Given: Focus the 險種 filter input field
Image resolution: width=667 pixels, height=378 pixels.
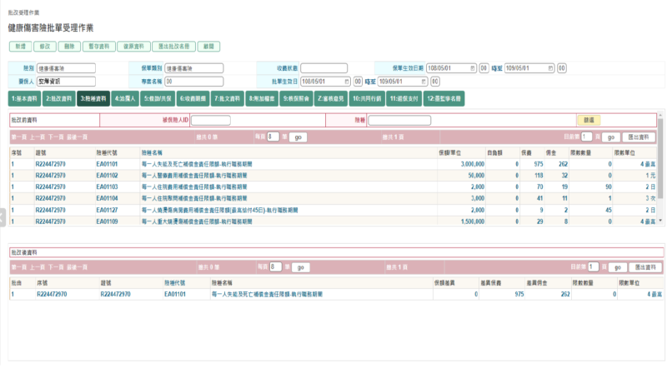Looking at the screenshot, I should 399,120.
